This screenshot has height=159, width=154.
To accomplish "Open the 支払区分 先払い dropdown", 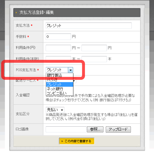I will 55,110.
